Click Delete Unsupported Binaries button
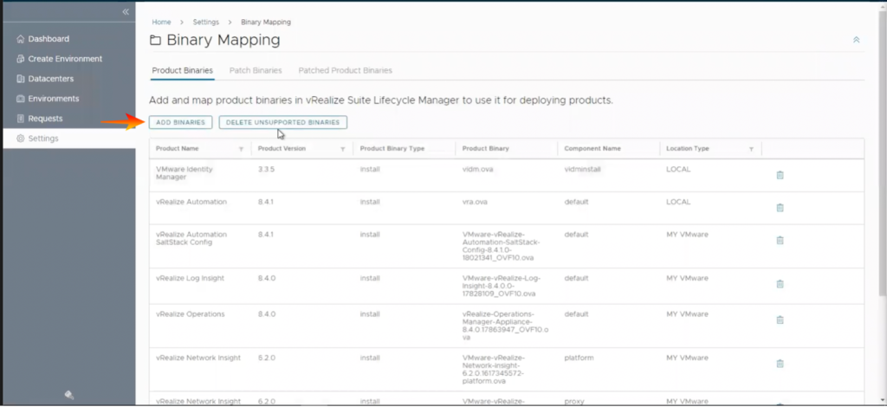This screenshot has width=887, height=407. point(282,123)
